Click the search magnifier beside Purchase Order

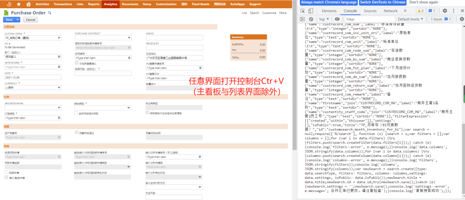coord(50,13)
